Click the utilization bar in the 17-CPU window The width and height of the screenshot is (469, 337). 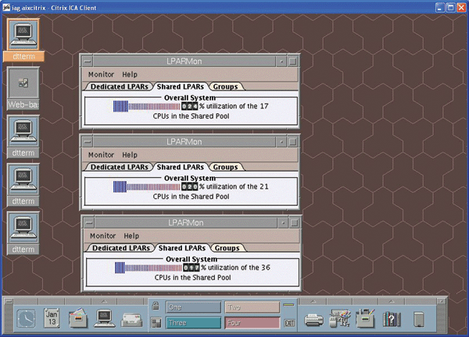pos(146,105)
